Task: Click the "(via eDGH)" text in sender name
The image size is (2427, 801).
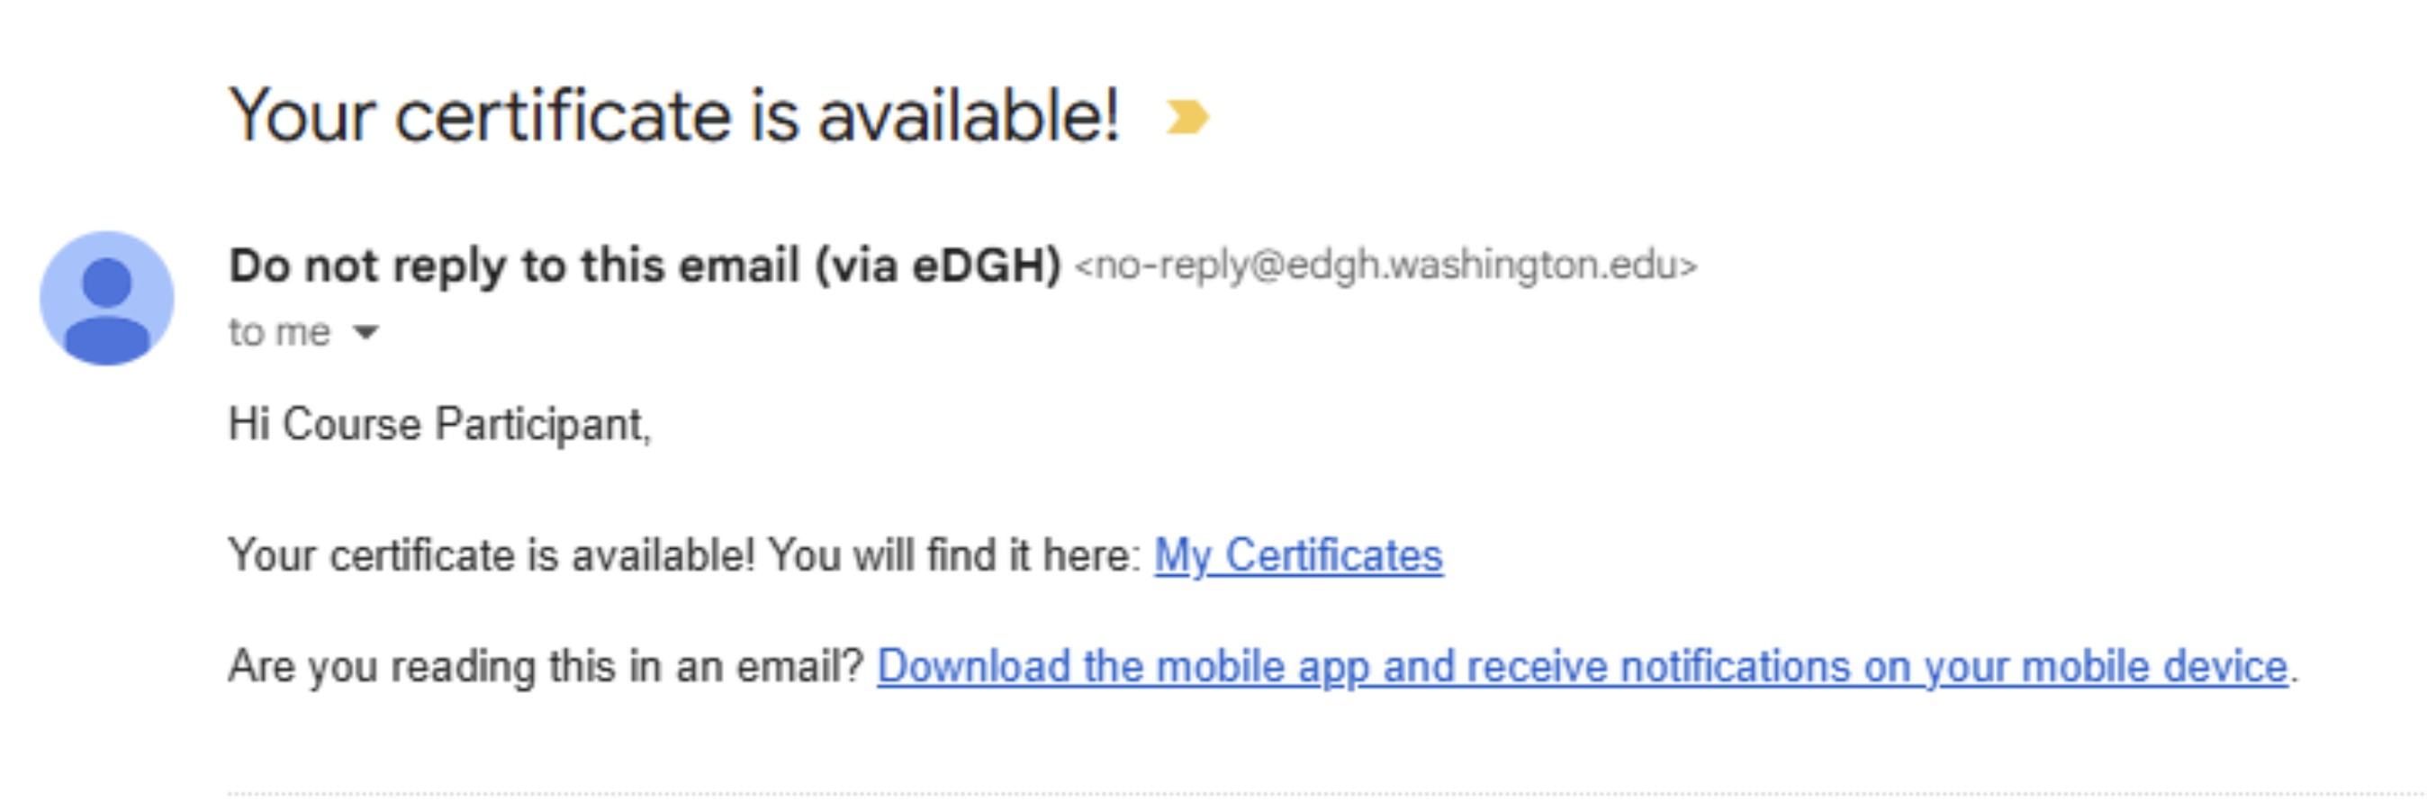Action: click(x=937, y=265)
